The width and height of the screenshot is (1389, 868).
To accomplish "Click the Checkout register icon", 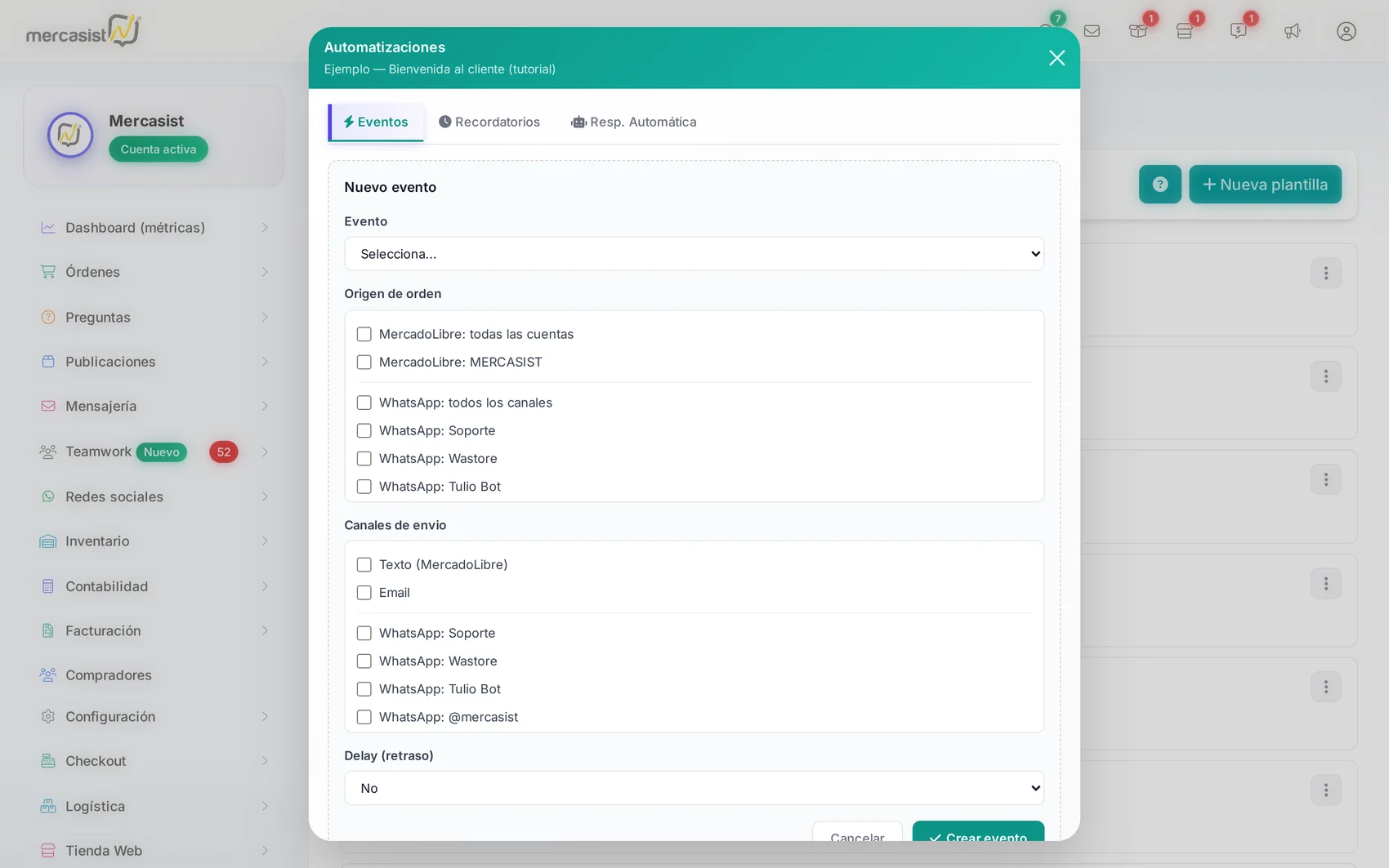I will [x=48, y=761].
